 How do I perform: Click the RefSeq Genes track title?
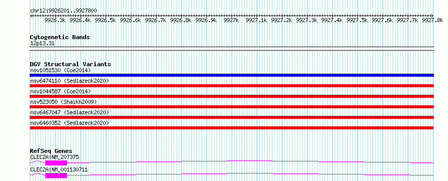click(51, 151)
